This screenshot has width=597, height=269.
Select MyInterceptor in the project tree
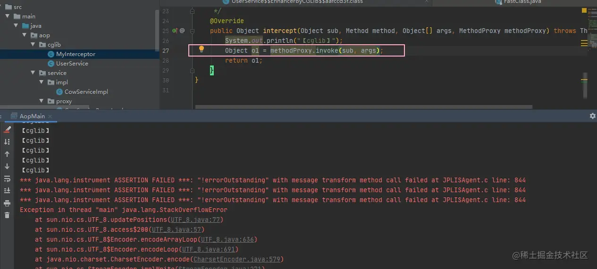tap(76, 54)
